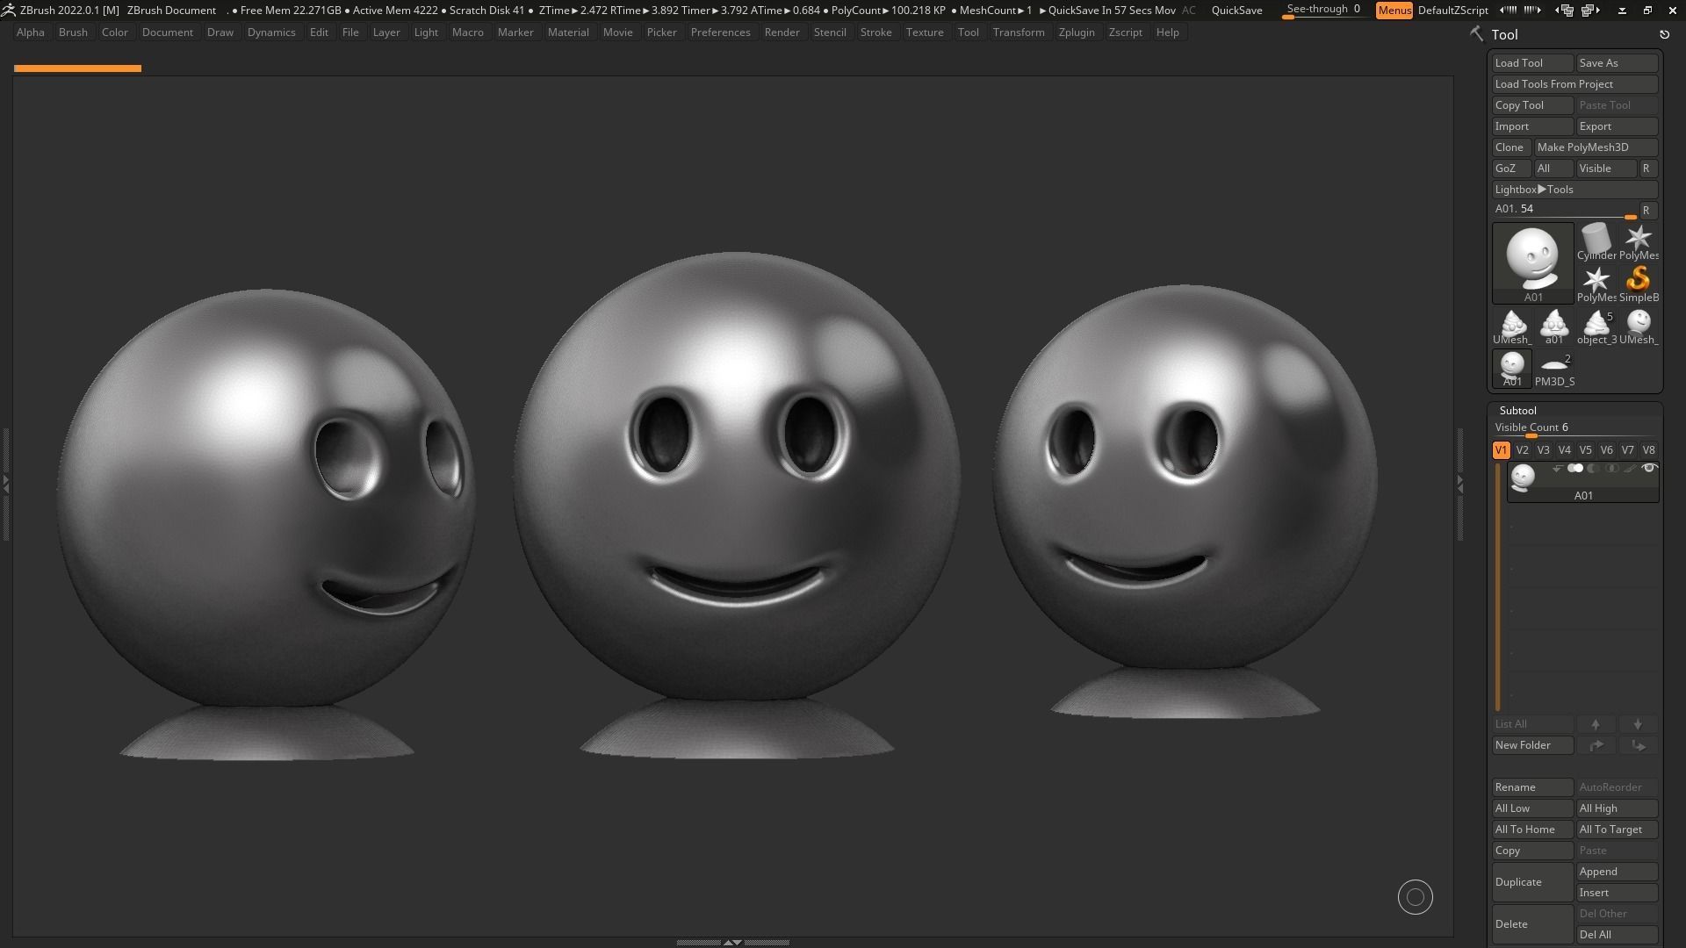Open the Render menu
Image resolution: width=1686 pixels, height=948 pixels.
pyautogui.click(x=782, y=32)
